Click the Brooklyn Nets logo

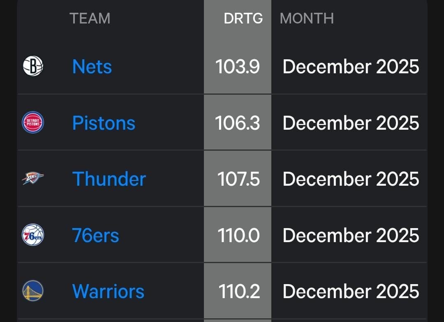(x=32, y=66)
